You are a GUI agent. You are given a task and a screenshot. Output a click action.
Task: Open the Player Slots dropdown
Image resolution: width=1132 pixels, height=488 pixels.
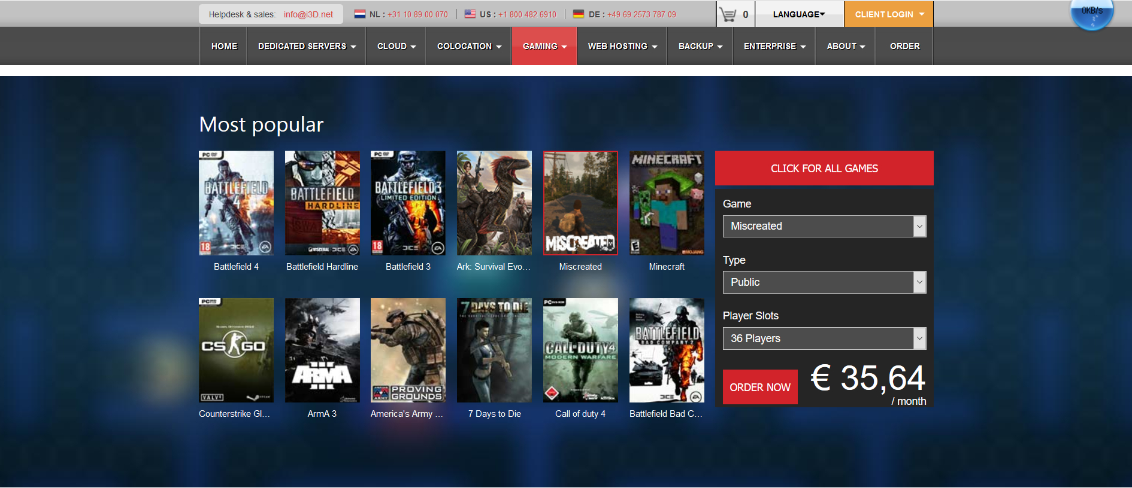tap(824, 338)
